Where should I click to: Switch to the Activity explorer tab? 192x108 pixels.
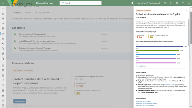coord(42,13)
